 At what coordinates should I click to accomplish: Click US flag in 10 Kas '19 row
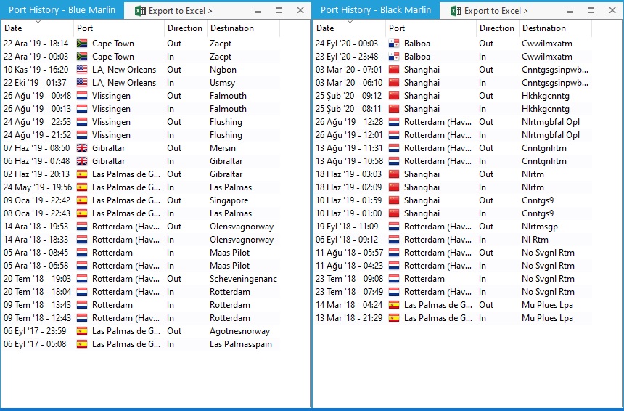pyautogui.click(x=82, y=70)
